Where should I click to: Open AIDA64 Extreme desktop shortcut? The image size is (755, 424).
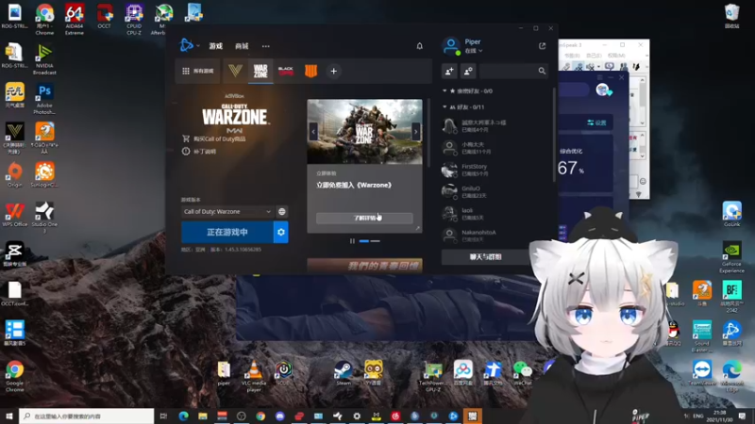click(x=75, y=20)
